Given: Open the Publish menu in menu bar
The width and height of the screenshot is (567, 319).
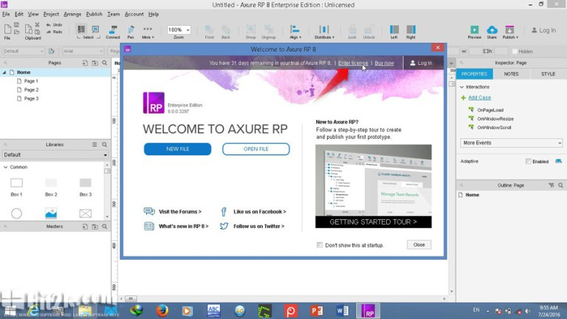Looking at the screenshot, I should 94,14.
